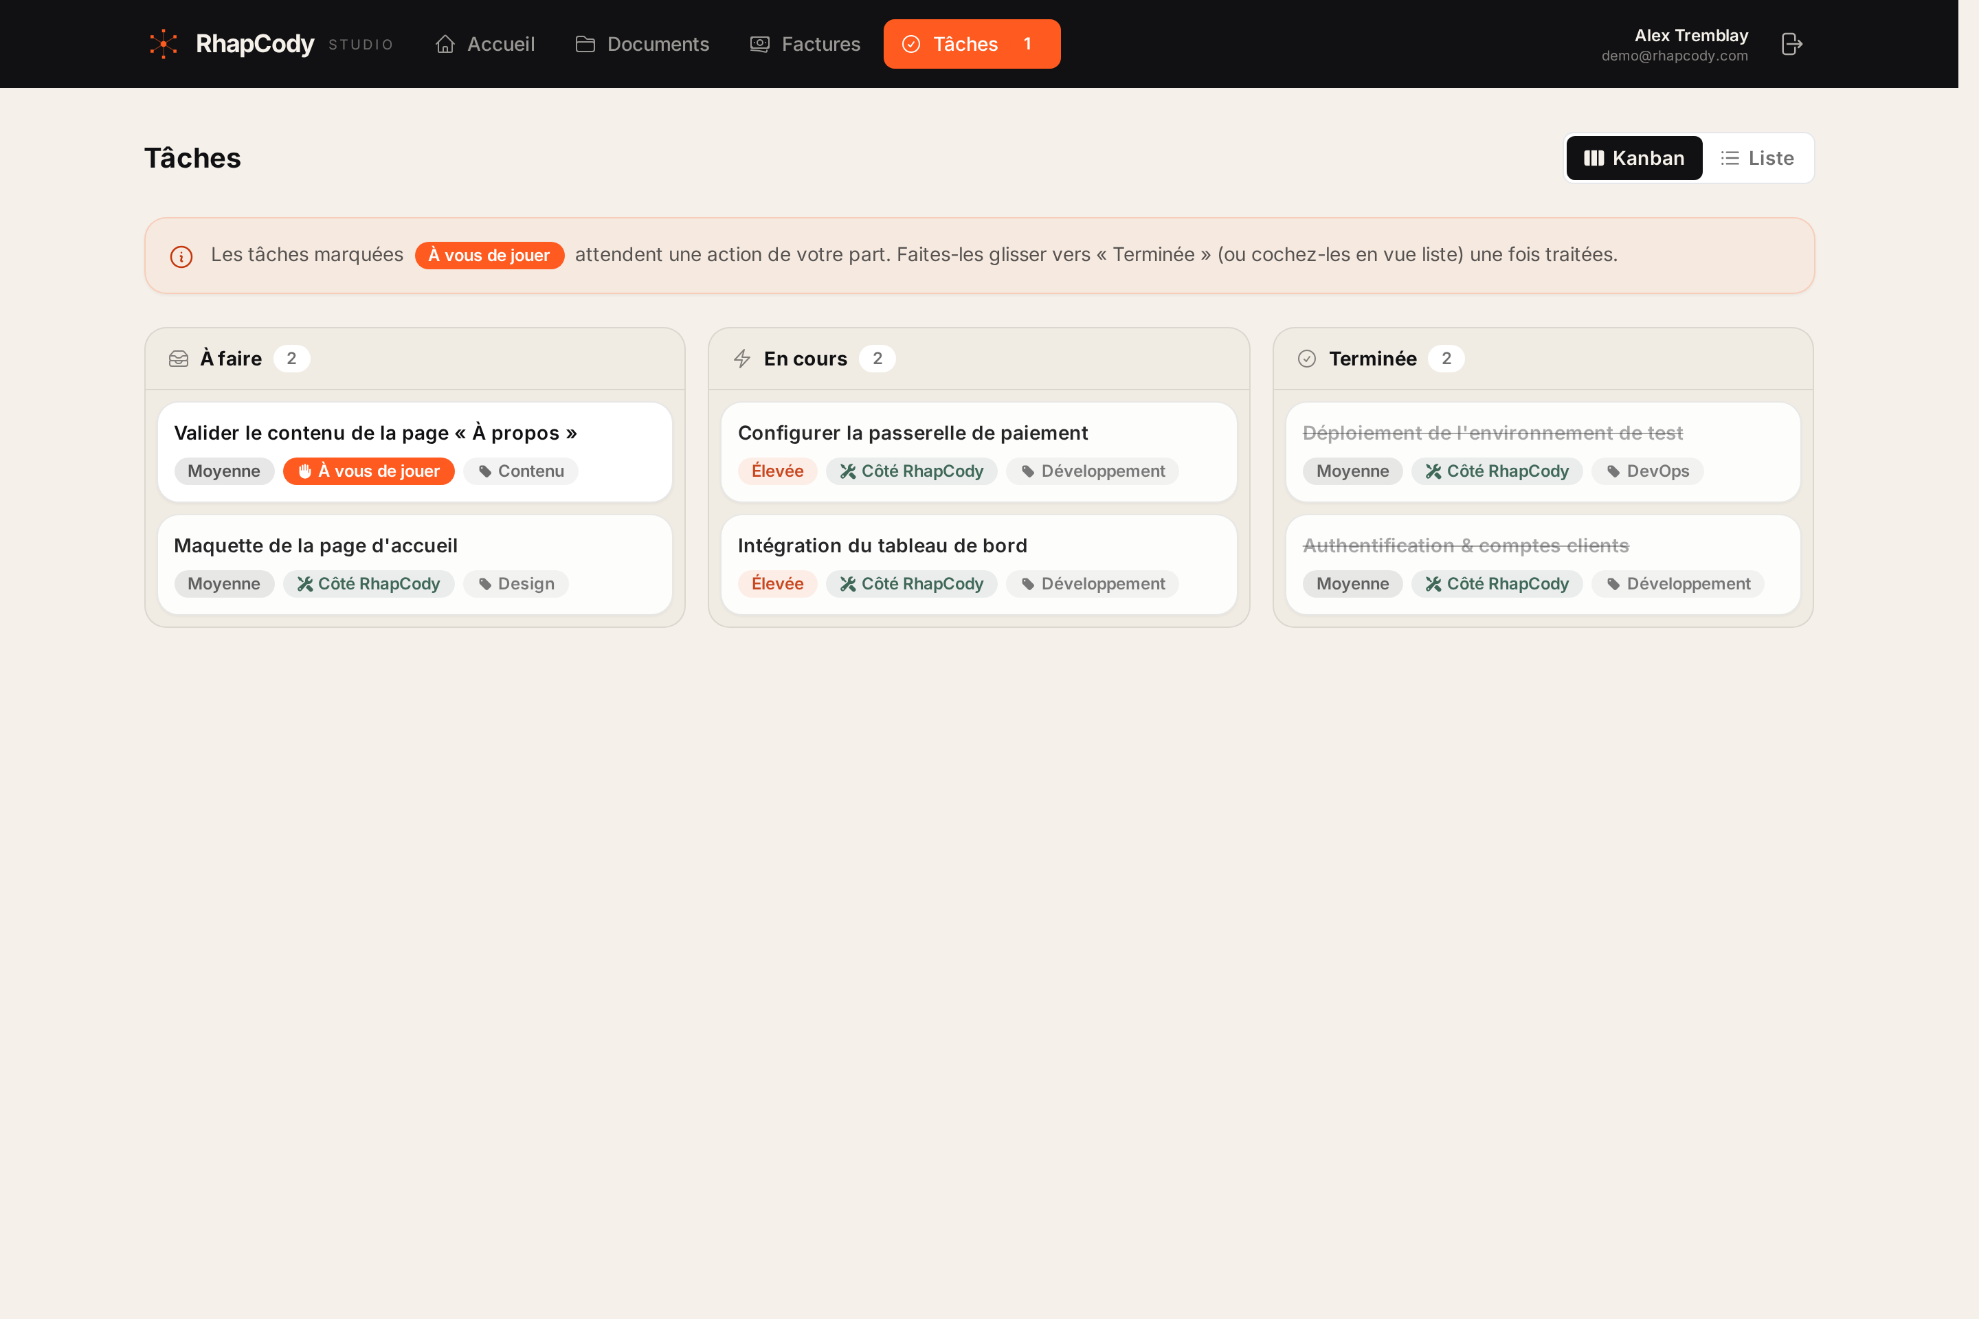Click Moyenne priority on Valider le contenu card
1979x1319 pixels.
pyautogui.click(x=224, y=471)
